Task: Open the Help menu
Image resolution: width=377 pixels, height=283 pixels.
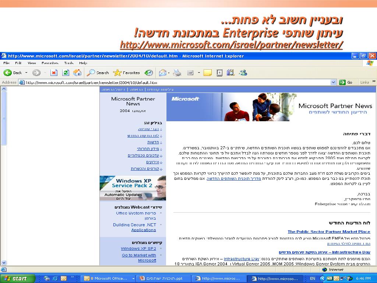Action: click(x=83, y=63)
